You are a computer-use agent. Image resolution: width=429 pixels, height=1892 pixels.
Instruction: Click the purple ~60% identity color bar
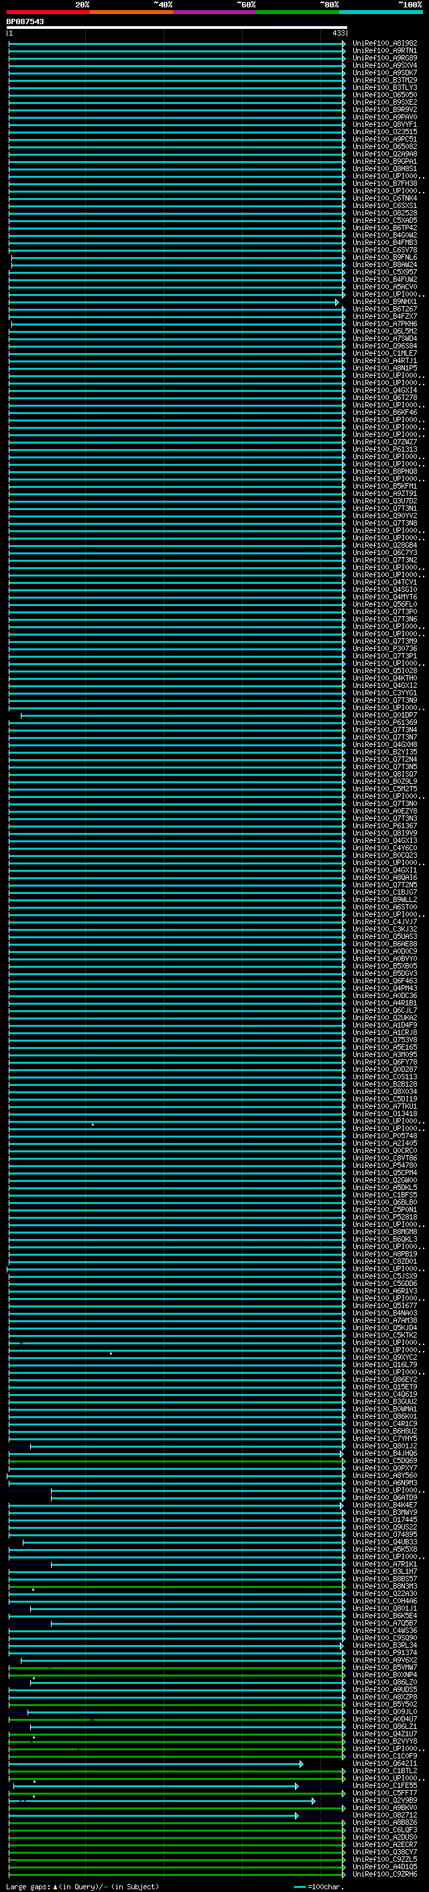tap(215, 12)
